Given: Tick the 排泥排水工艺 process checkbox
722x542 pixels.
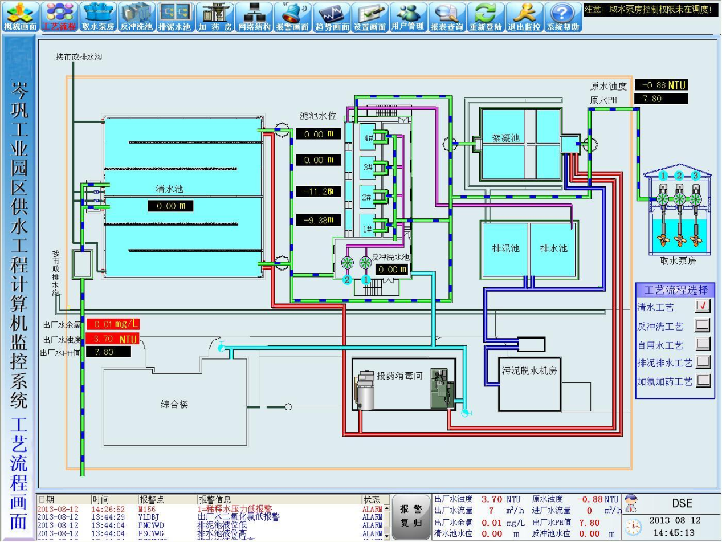Looking at the screenshot, I should 703,362.
